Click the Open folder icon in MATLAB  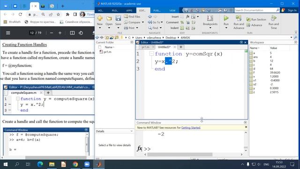[x=109, y=18]
